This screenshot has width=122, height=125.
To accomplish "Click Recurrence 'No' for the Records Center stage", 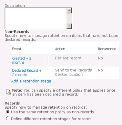I will point(100,70).
